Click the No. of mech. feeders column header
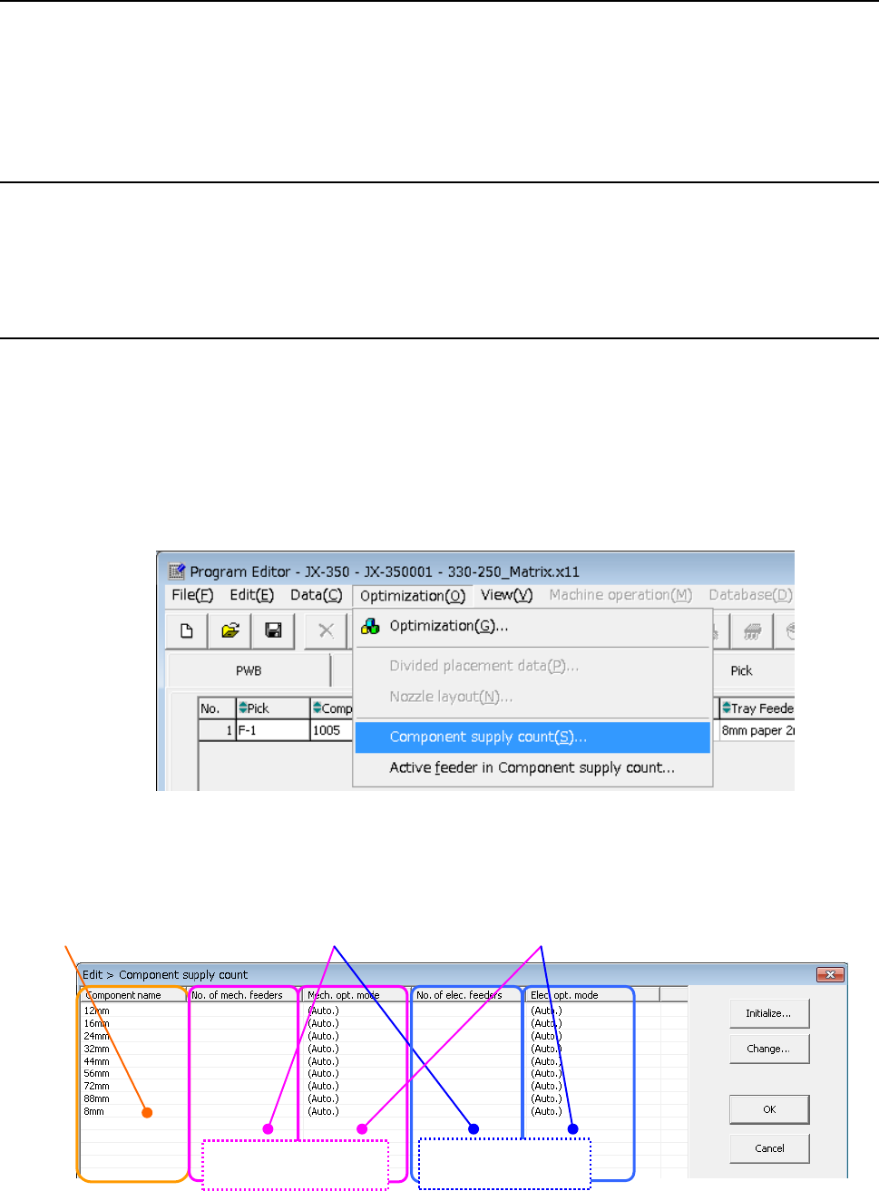Viewport: 879px width, 1191px height. 242,995
